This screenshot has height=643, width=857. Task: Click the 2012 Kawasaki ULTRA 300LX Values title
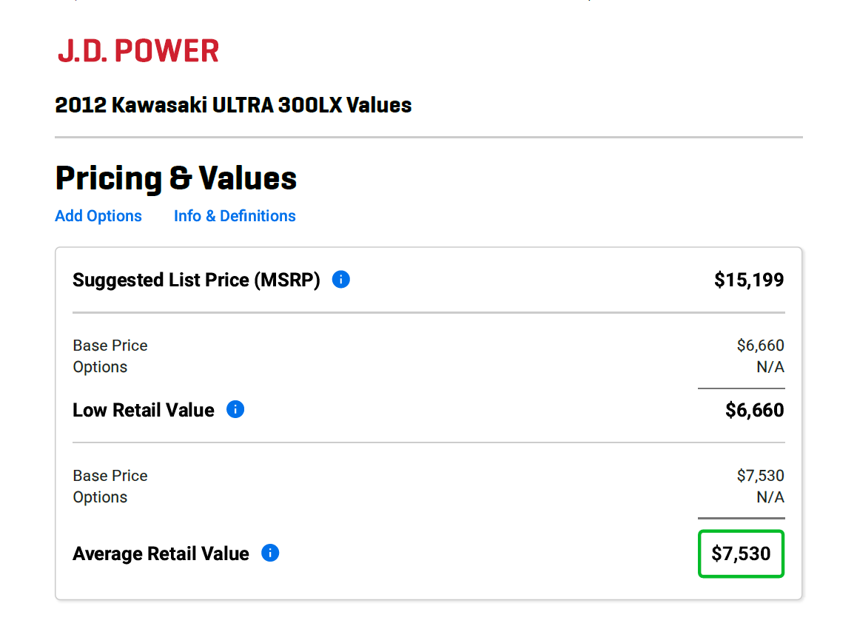click(x=233, y=105)
